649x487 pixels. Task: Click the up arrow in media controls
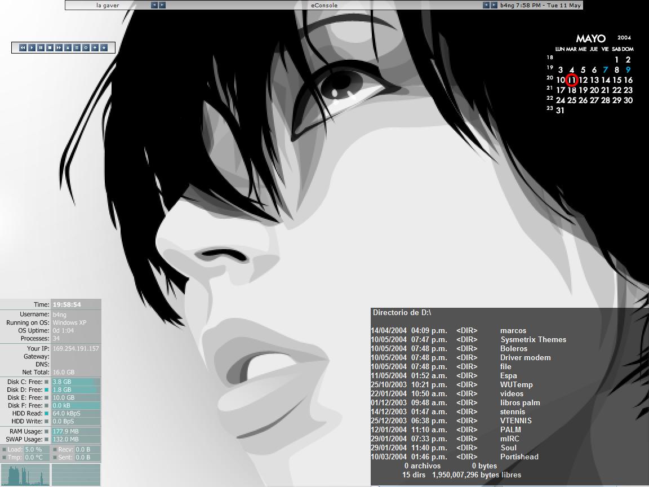(x=95, y=47)
